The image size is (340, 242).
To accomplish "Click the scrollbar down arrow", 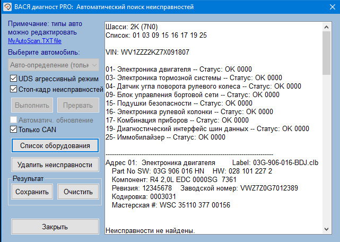I will point(326,229).
